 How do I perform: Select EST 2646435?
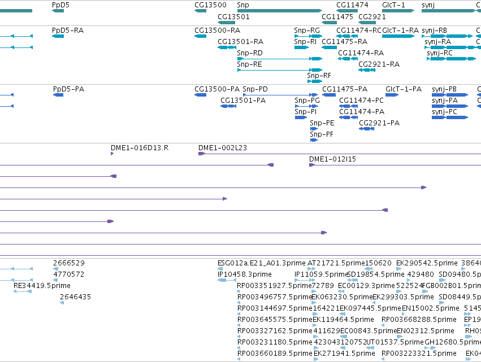pos(62,303)
